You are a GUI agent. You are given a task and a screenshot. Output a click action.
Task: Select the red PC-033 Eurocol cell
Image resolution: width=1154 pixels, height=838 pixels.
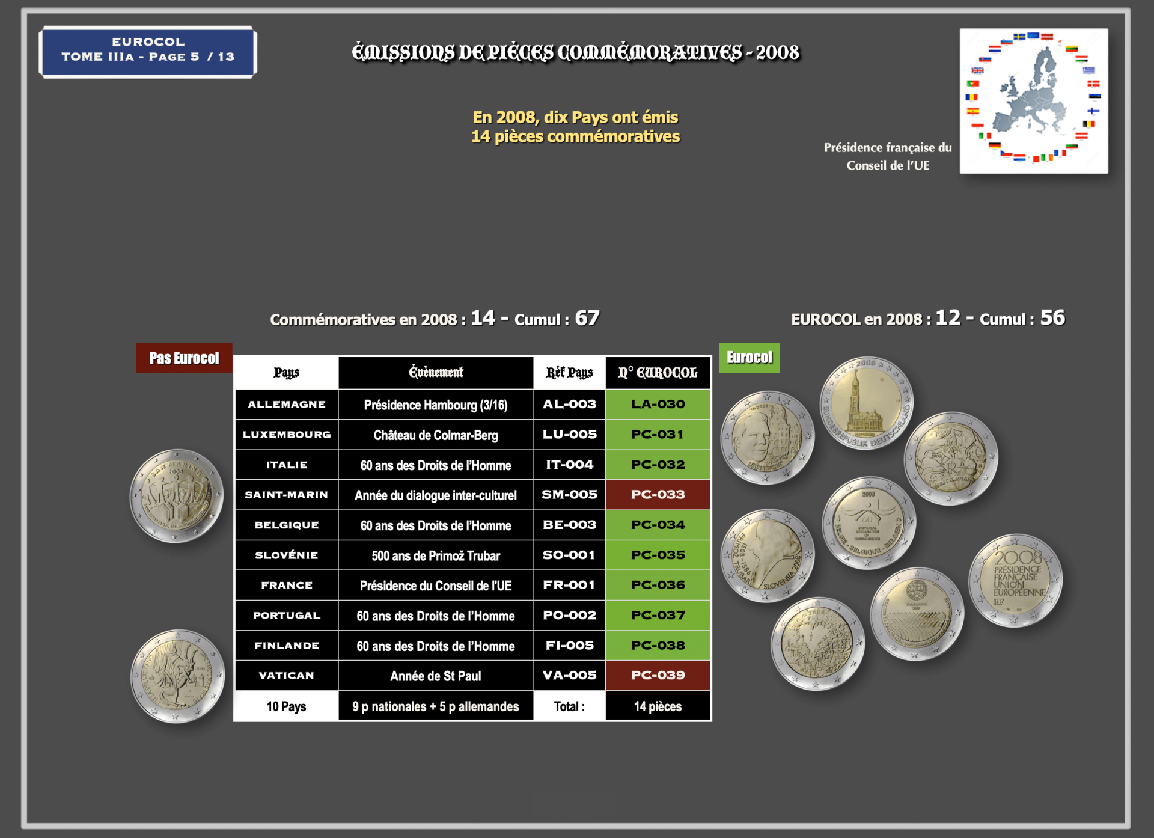click(658, 495)
